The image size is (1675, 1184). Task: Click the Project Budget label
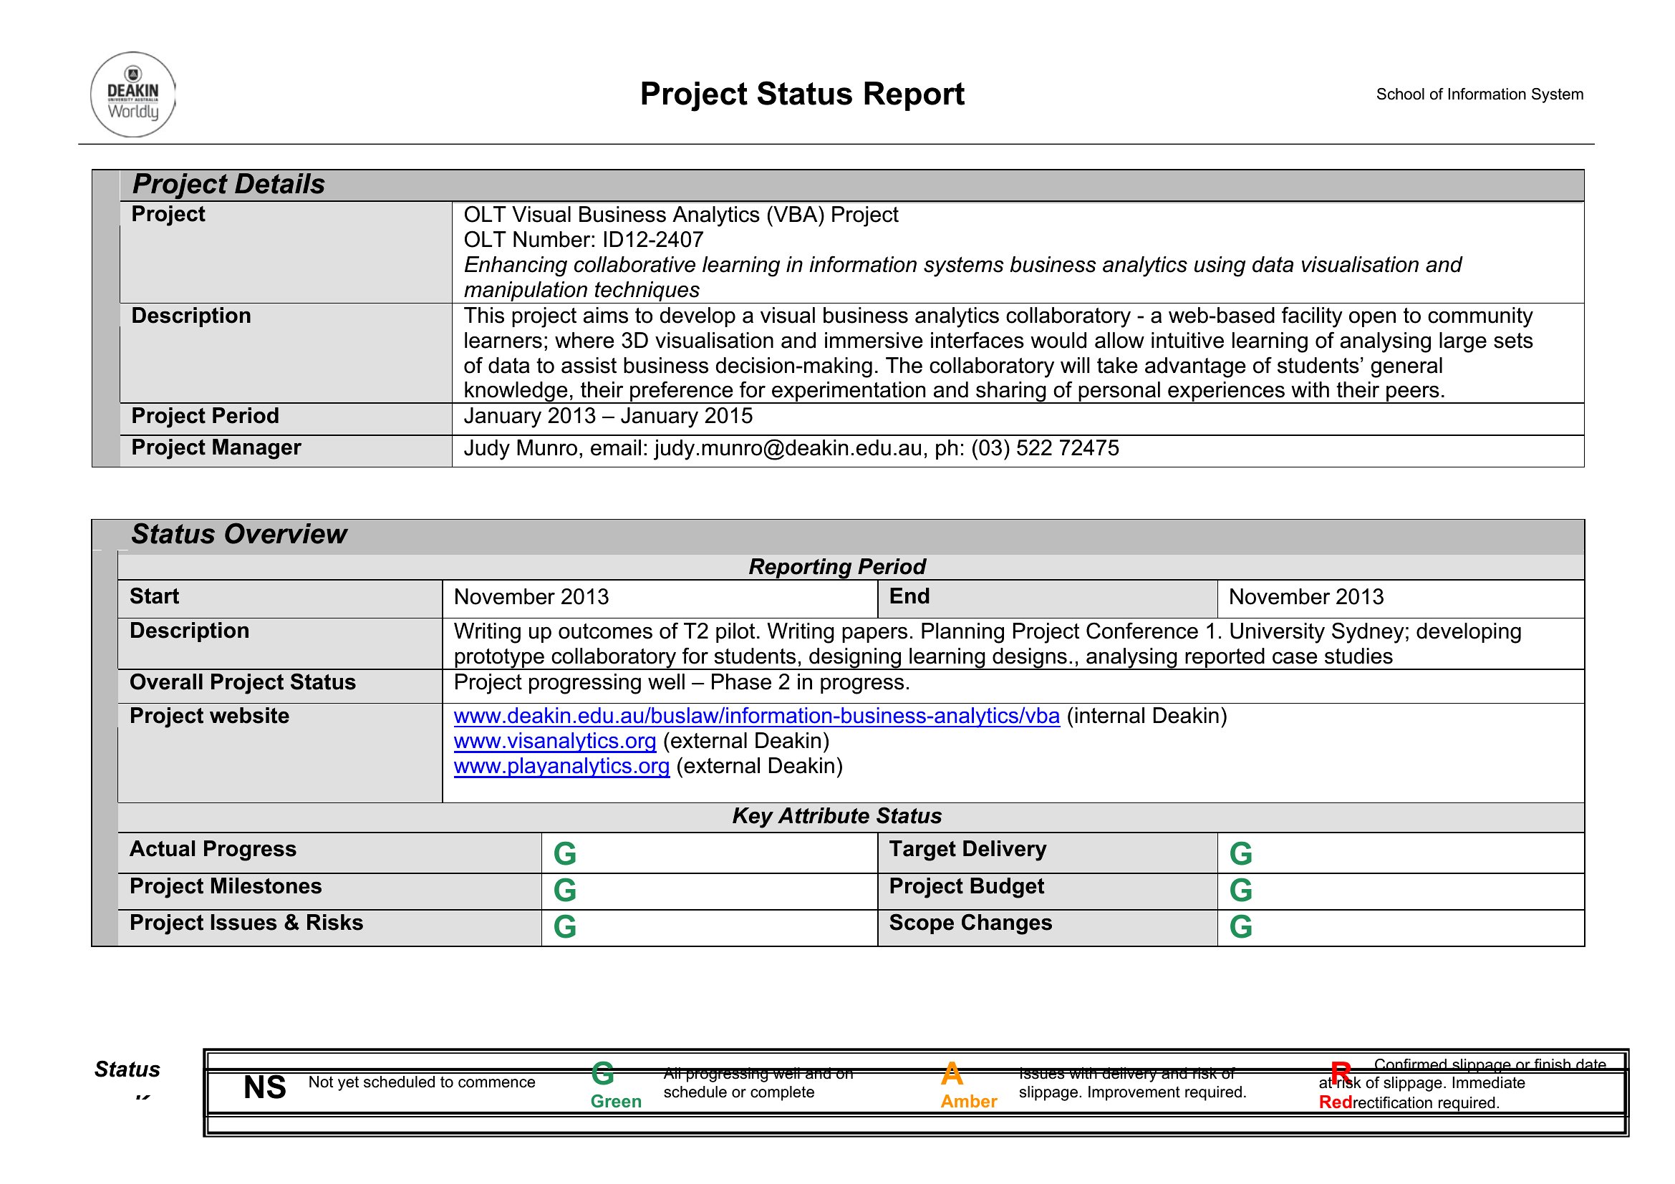pyautogui.click(x=966, y=885)
